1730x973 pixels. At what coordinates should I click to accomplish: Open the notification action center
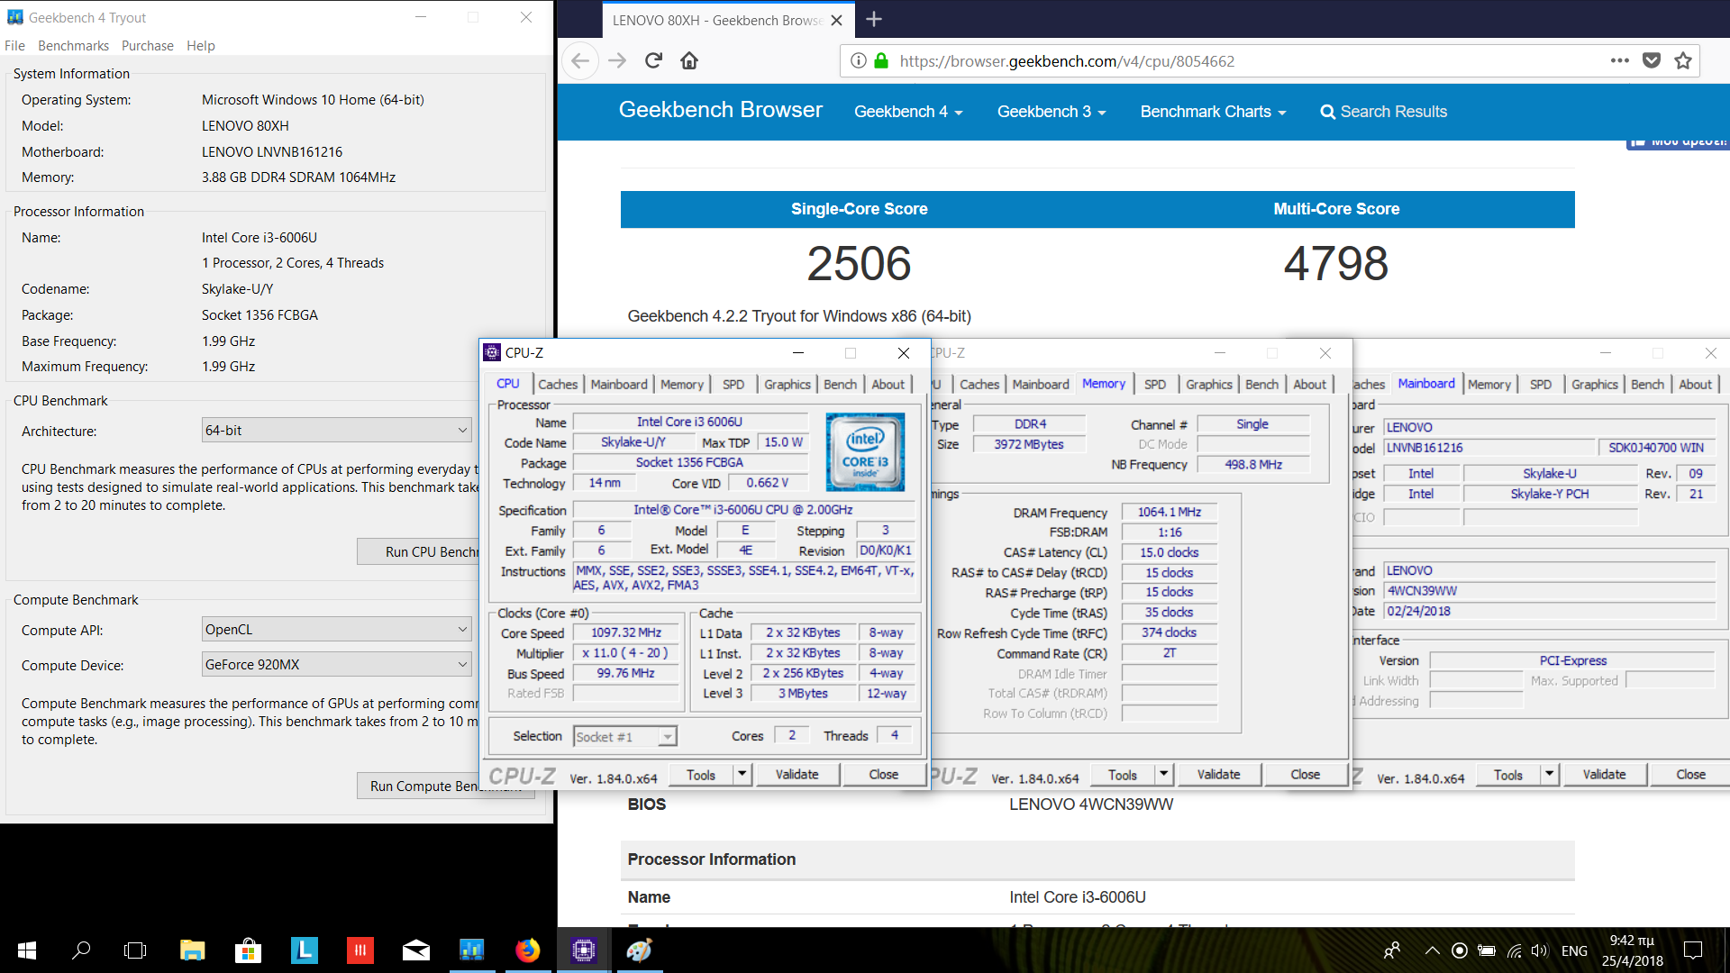(x=1693, y=950)
